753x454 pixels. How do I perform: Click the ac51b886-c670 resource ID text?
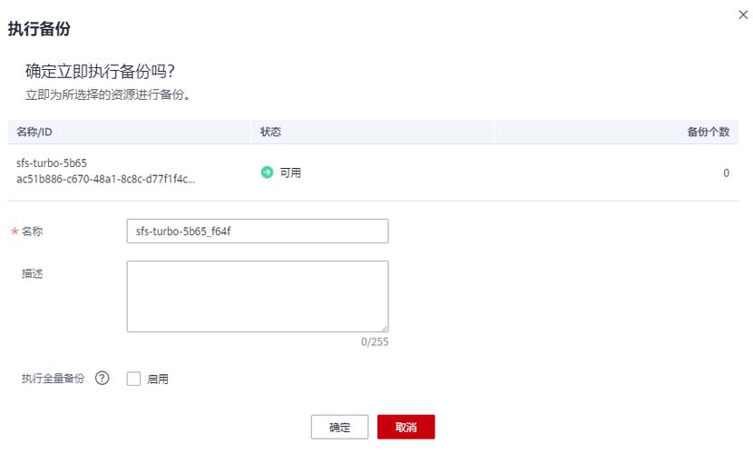pos(105,179)
